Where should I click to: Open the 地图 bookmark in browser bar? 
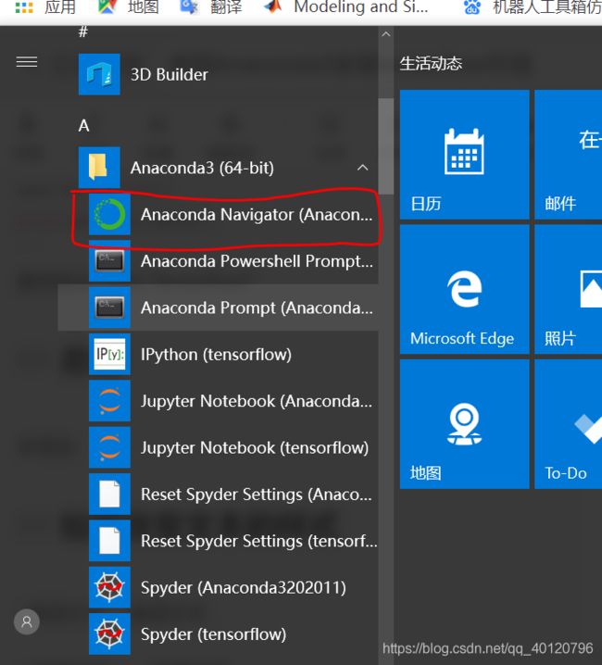point(129,6)
